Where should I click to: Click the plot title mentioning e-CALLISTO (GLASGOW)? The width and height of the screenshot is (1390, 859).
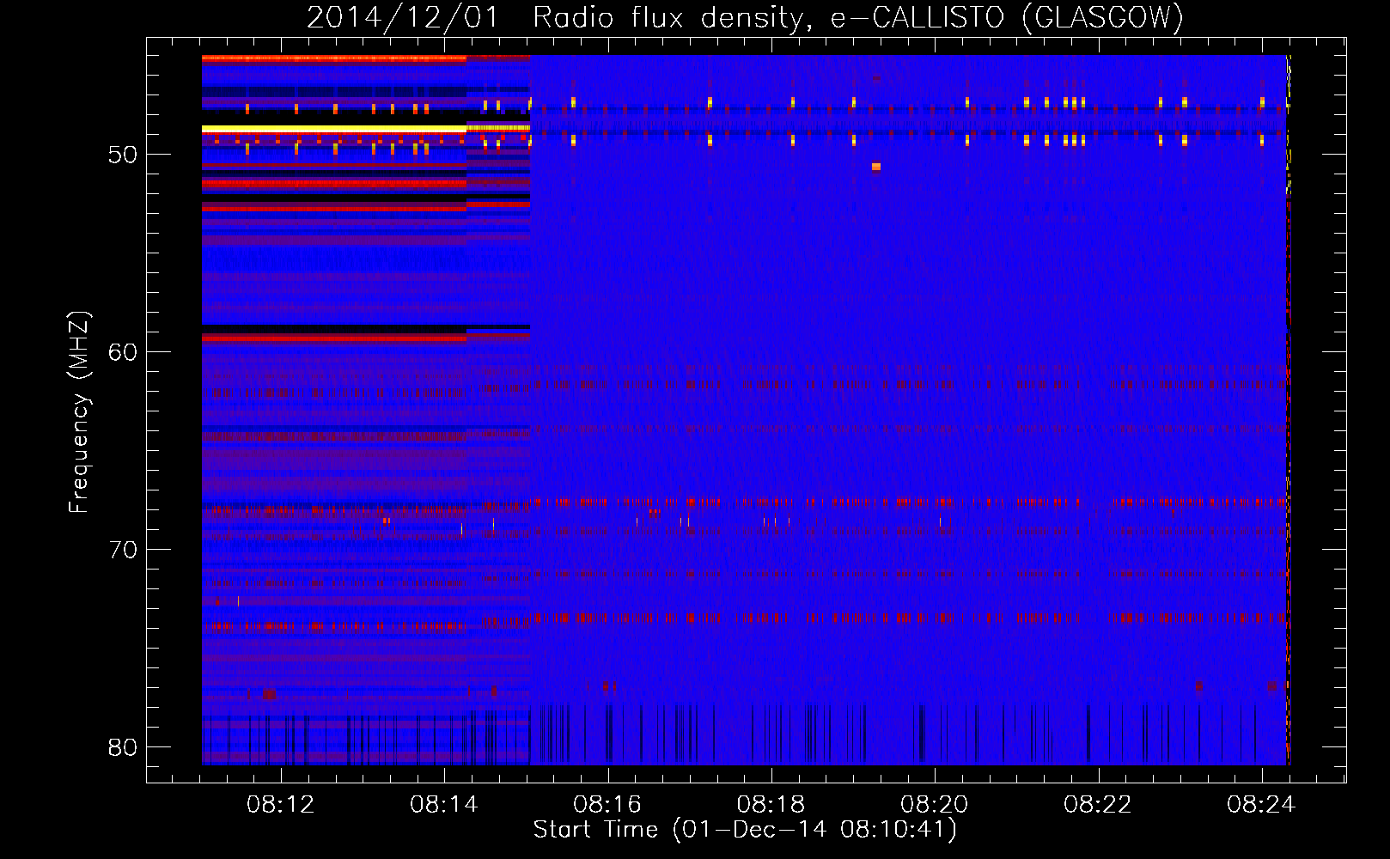pyautogui.click(x=745, y=17)
